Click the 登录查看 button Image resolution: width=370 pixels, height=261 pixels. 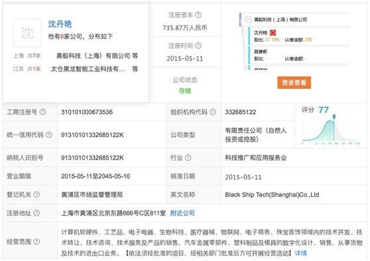(x=294, y=83)
